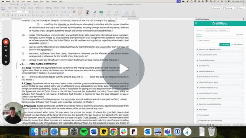
Task: Open the Review ribbon tab
Action: pyautogui.click(x=57, y=8)
